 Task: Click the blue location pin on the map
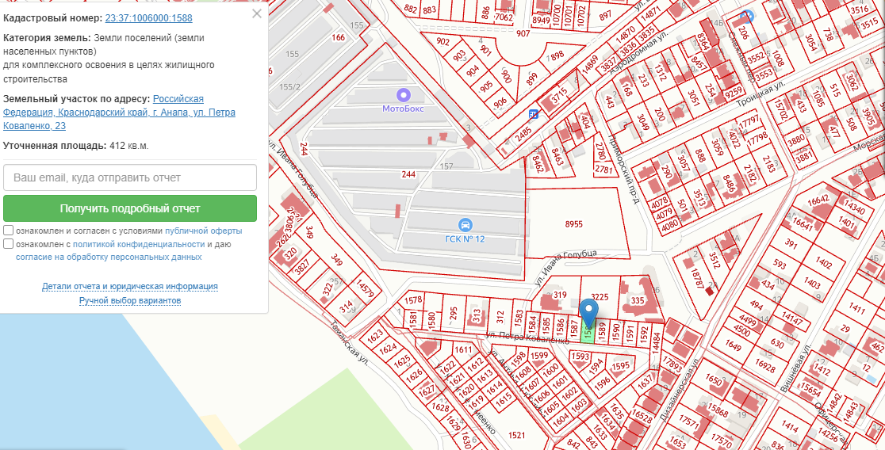click(589, 313)
